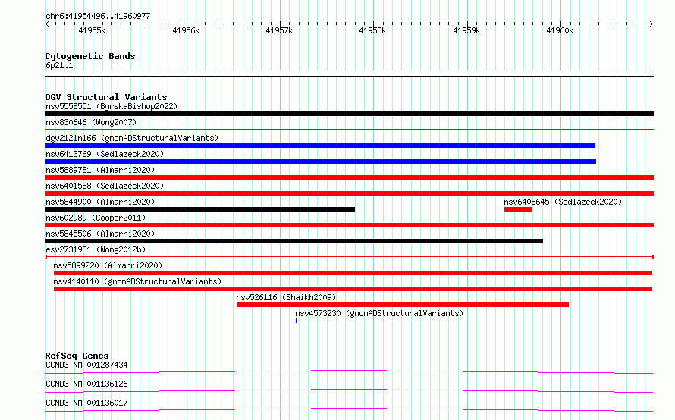Select the black nsv5844900 variant bar
The image size is (675, 420).
coord(199,209)
